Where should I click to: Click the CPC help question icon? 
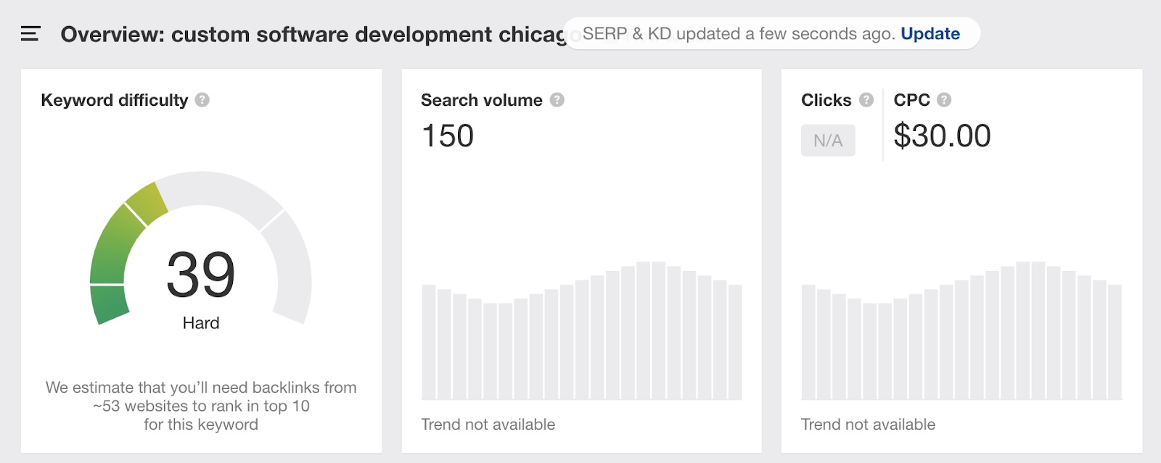pos(944,100)
